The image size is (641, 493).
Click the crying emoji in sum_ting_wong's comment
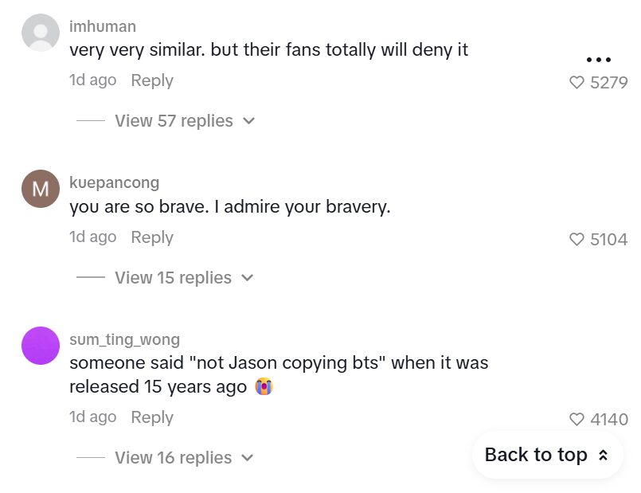pos(264,387)
